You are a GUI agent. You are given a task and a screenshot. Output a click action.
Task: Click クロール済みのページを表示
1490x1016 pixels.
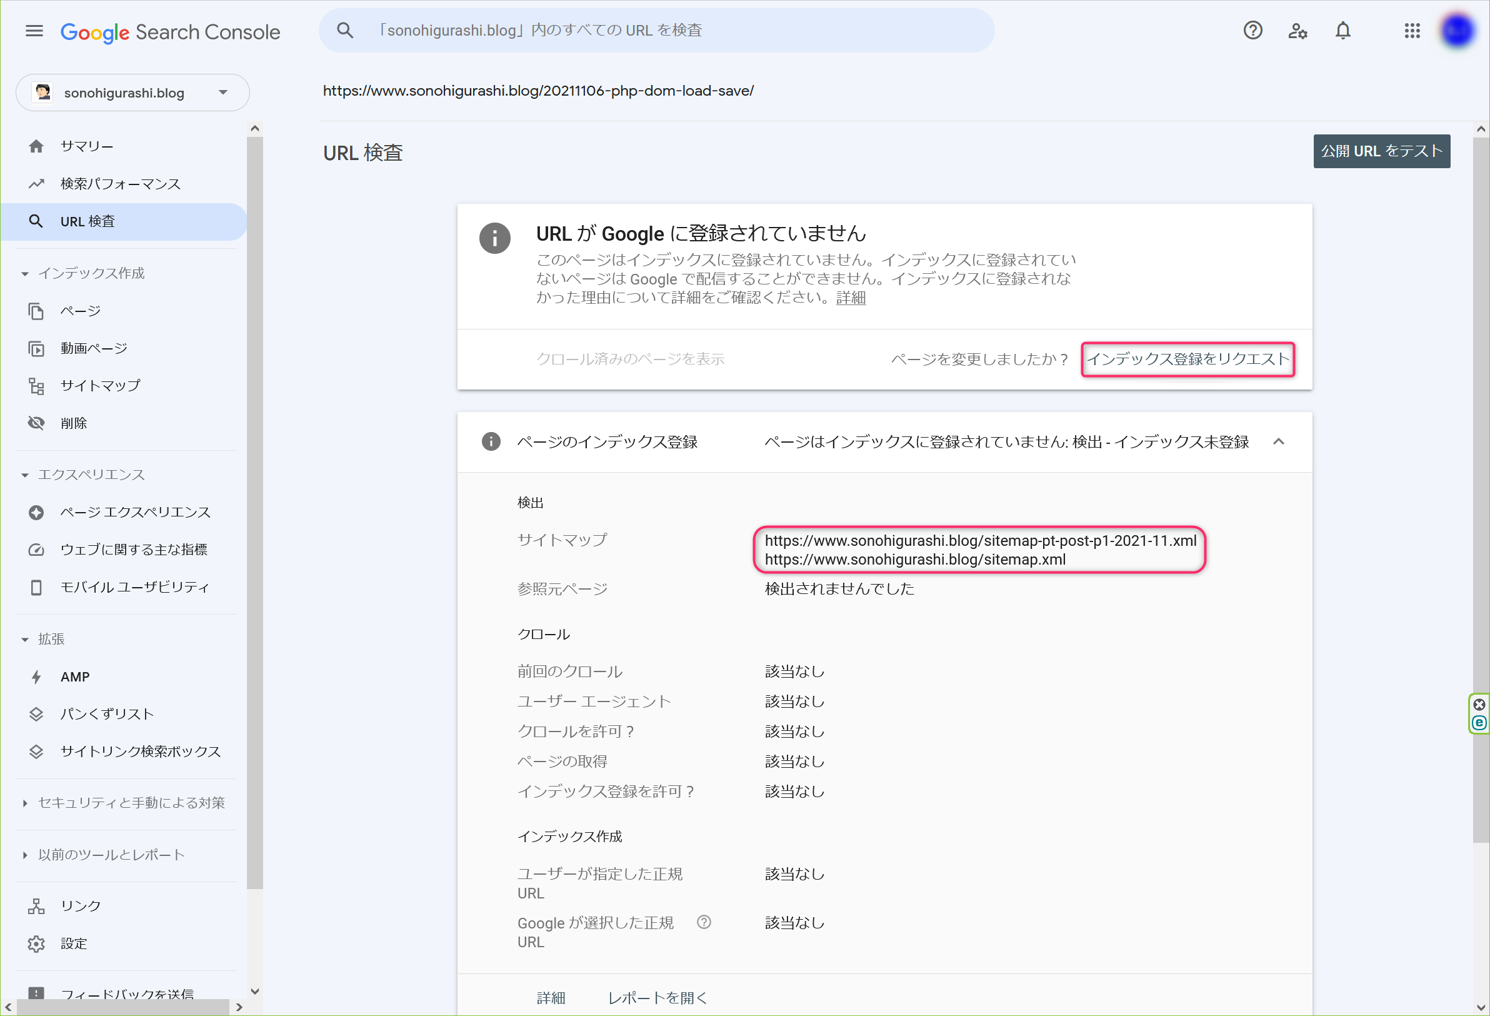coord(630,359)
